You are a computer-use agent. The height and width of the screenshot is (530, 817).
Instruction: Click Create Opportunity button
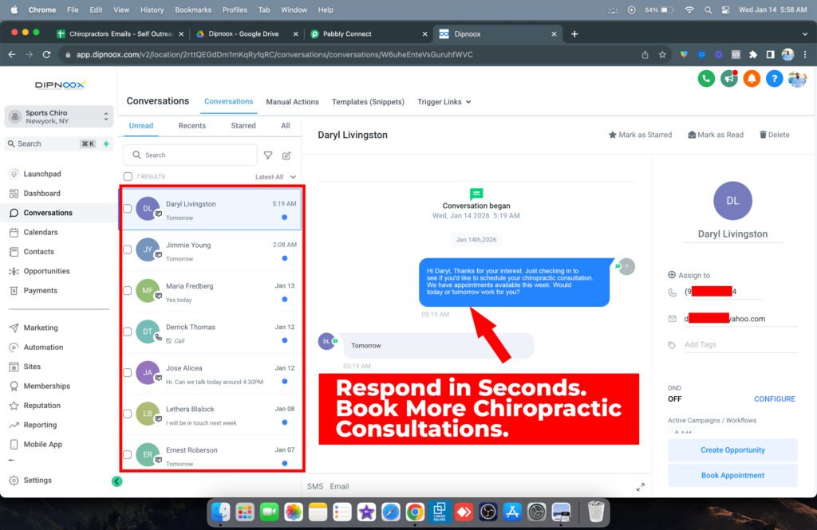(x=732, y=450)
